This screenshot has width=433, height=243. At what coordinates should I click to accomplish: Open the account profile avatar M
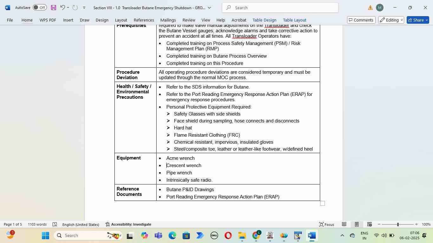tap(380, 8)
